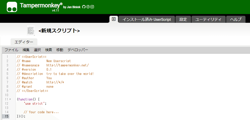Click the <新規スクリプト> script title

click(x=59, y=31)
